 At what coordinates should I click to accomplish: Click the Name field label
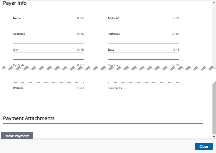pos(17,18)
